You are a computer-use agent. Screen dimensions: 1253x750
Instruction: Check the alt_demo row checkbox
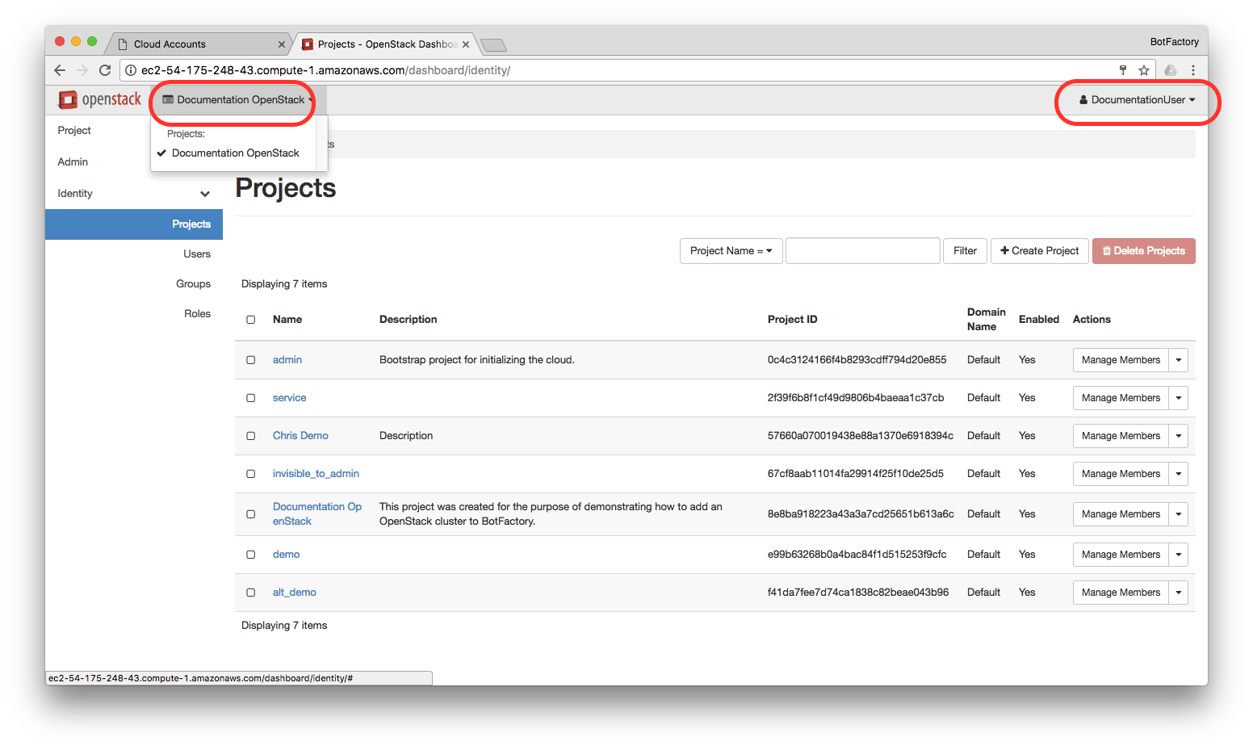click(251, 593)
